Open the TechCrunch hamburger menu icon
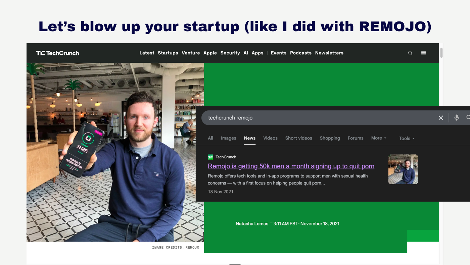 [x=424, y=53]
